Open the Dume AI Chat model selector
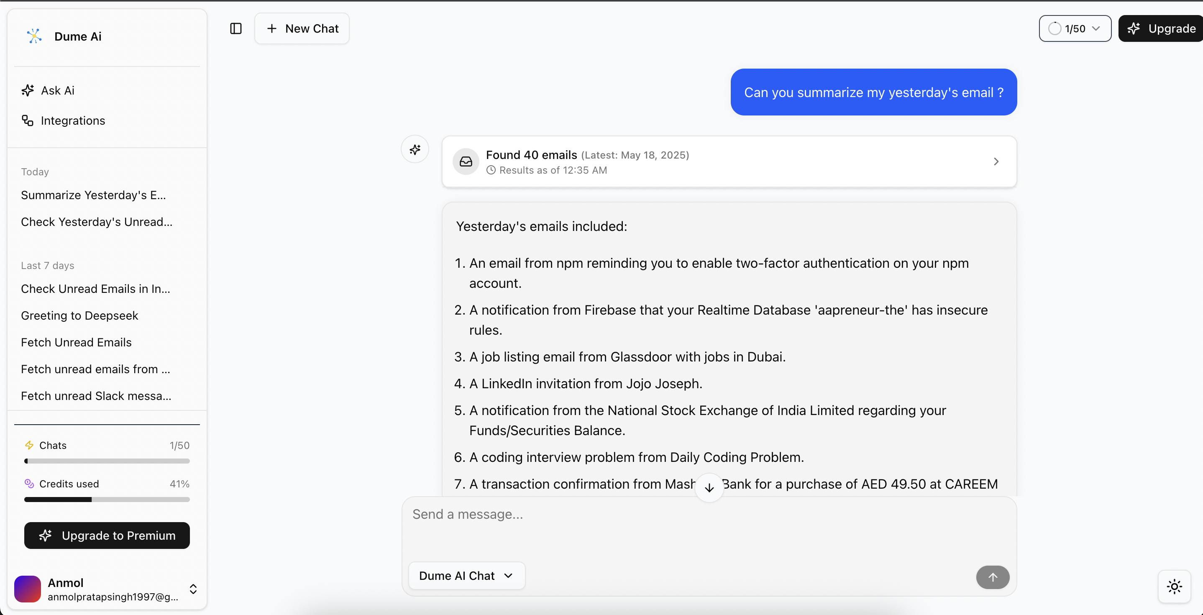This screenshot has height=615, width=1203. click(466, 575)
